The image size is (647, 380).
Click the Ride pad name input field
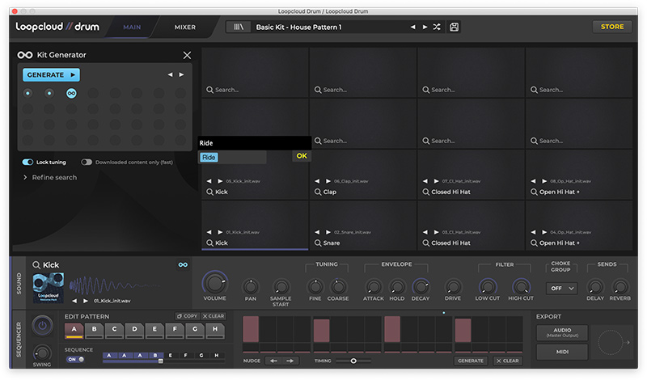[x=232, y=157]
